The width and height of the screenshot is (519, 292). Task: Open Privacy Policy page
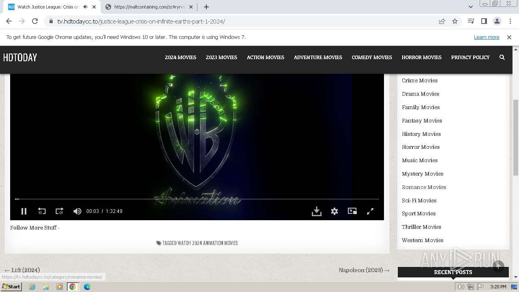[x=470, y=57]
